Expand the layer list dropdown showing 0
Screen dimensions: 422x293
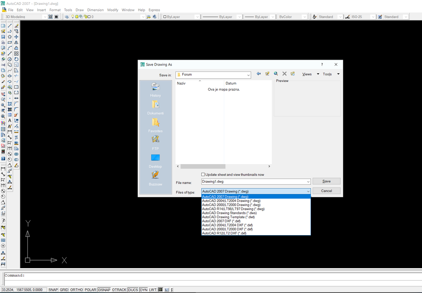143,17
